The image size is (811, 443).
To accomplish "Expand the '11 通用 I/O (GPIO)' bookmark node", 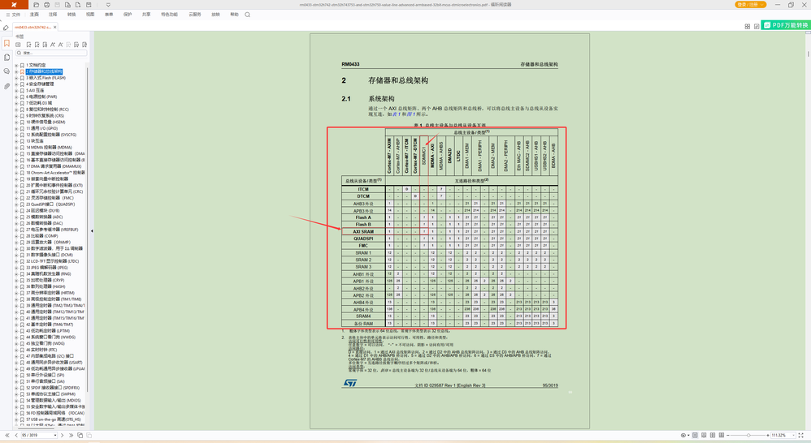I will [x=16, y=128].
